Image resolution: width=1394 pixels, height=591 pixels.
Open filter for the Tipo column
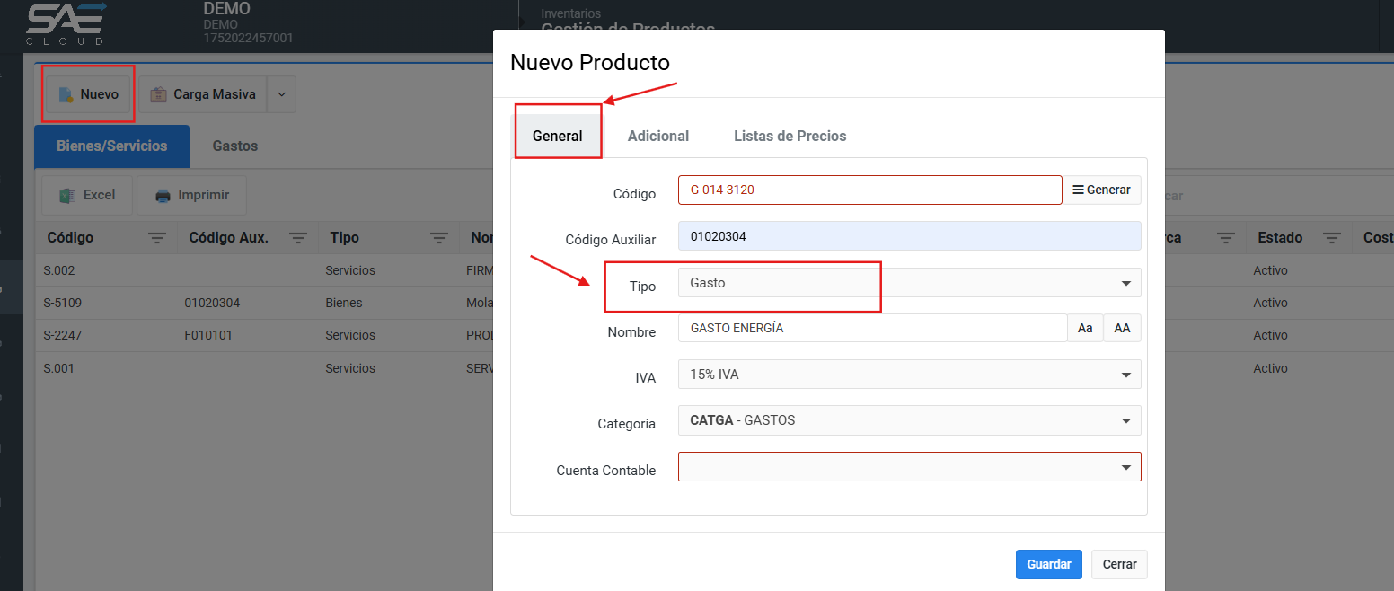pyautogui.click(x=439, y=238)
